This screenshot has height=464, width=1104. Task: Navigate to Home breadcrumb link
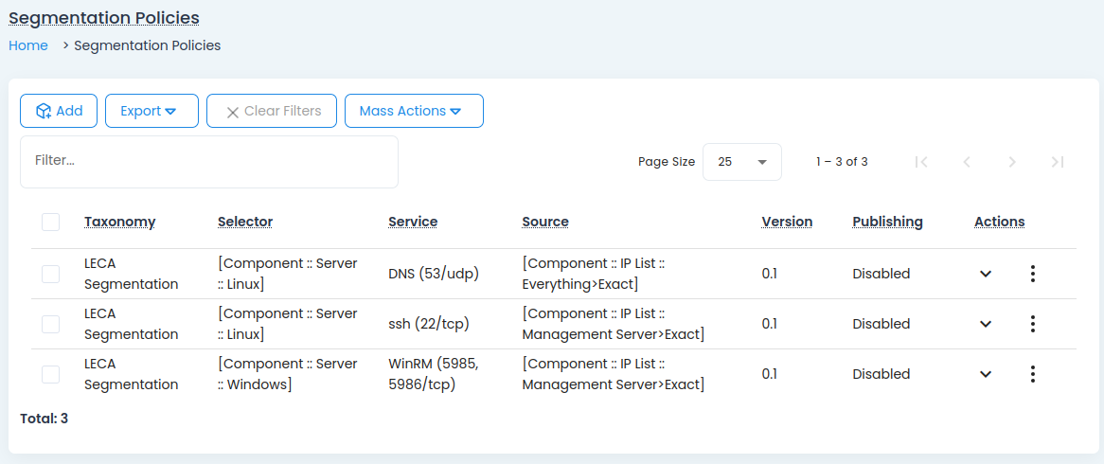point(28,45)
